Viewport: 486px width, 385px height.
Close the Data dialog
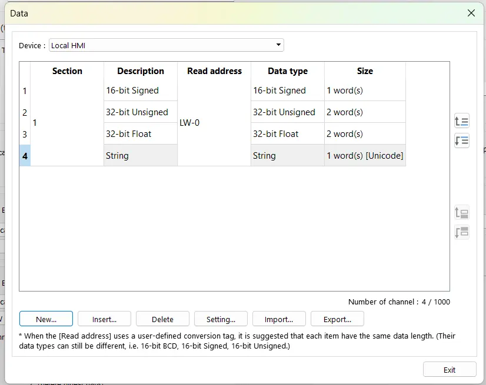471,13
